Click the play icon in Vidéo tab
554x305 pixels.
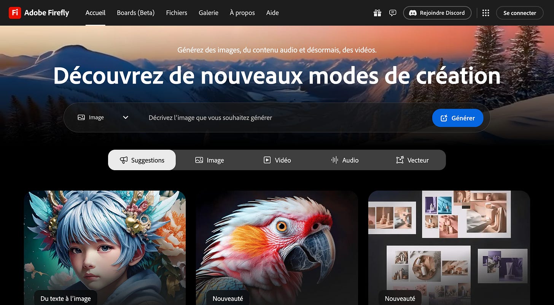(267, 160)
